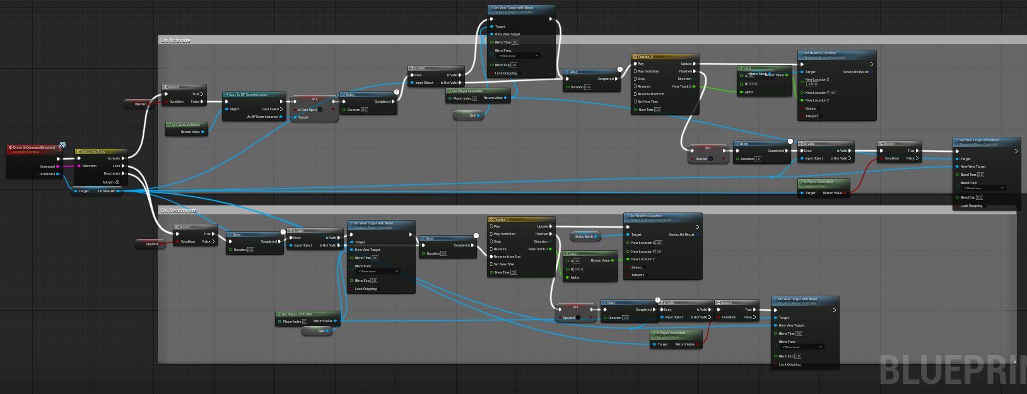Click the Lock exec pin on Switch on String

pyautogui.click(x=124, y=166)
